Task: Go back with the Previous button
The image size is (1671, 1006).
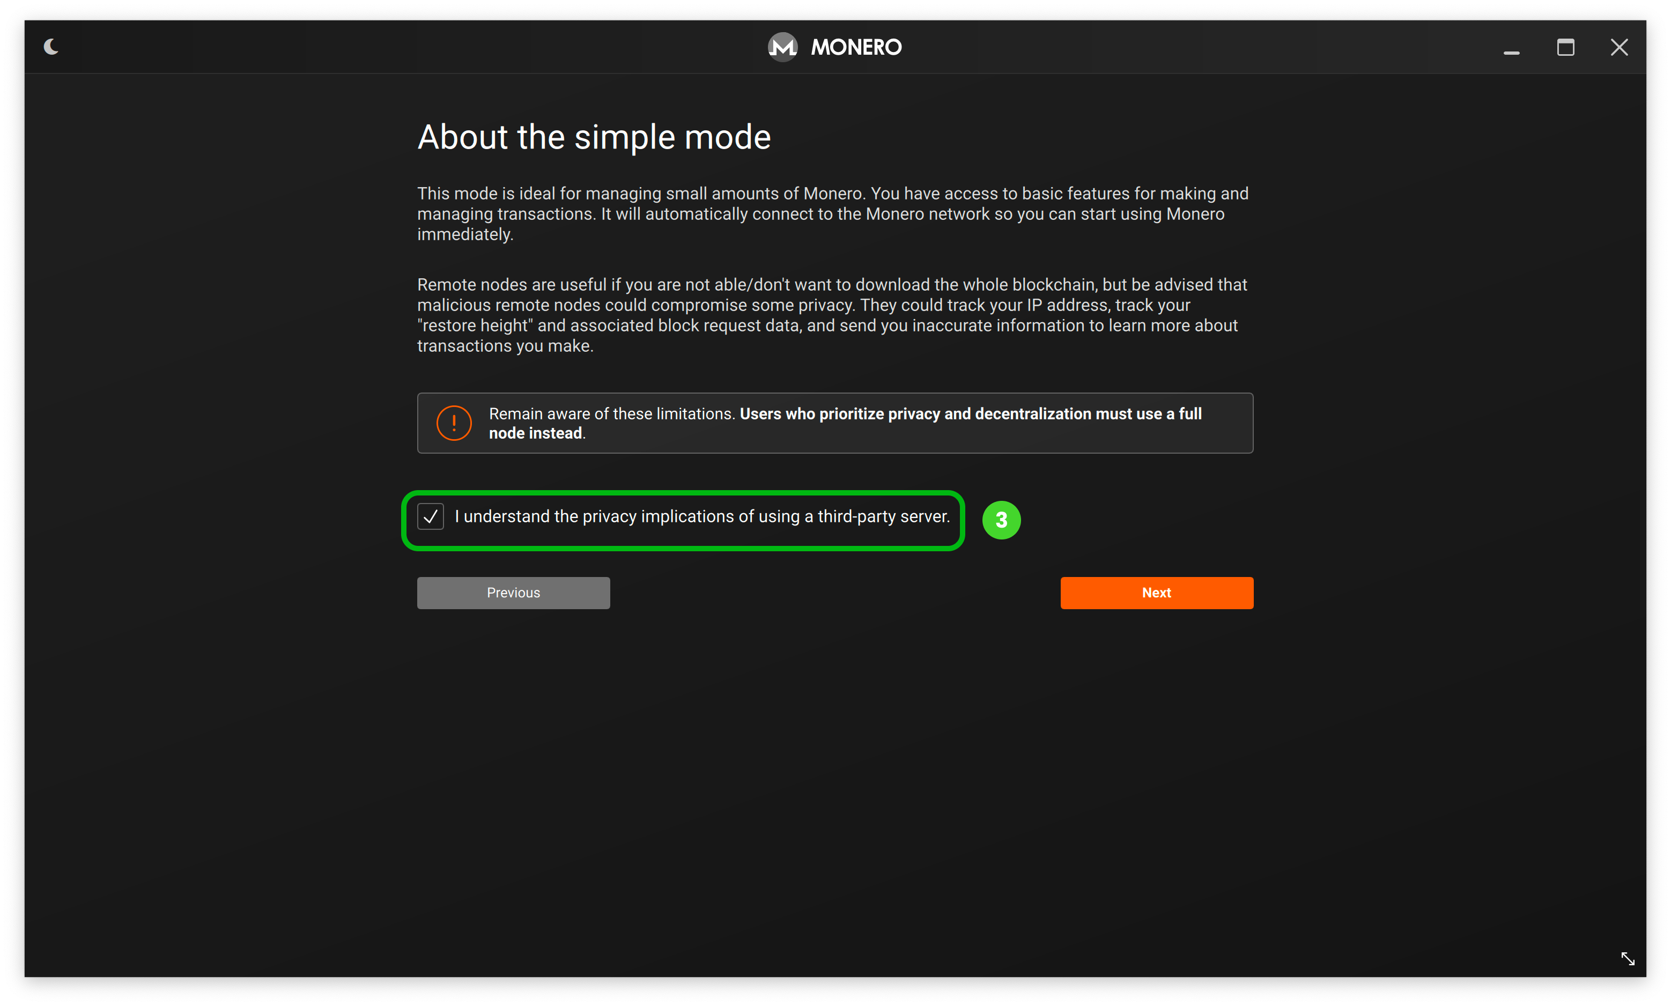Action: (x=513, y=593)
